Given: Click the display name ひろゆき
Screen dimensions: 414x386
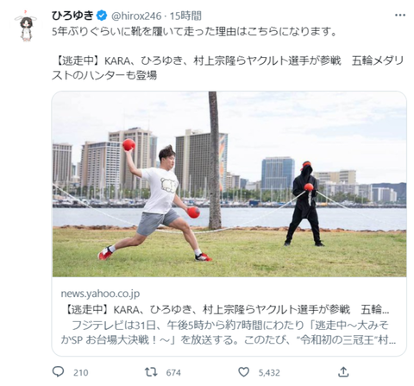Looking at the screenshot, I should point(73,16).
